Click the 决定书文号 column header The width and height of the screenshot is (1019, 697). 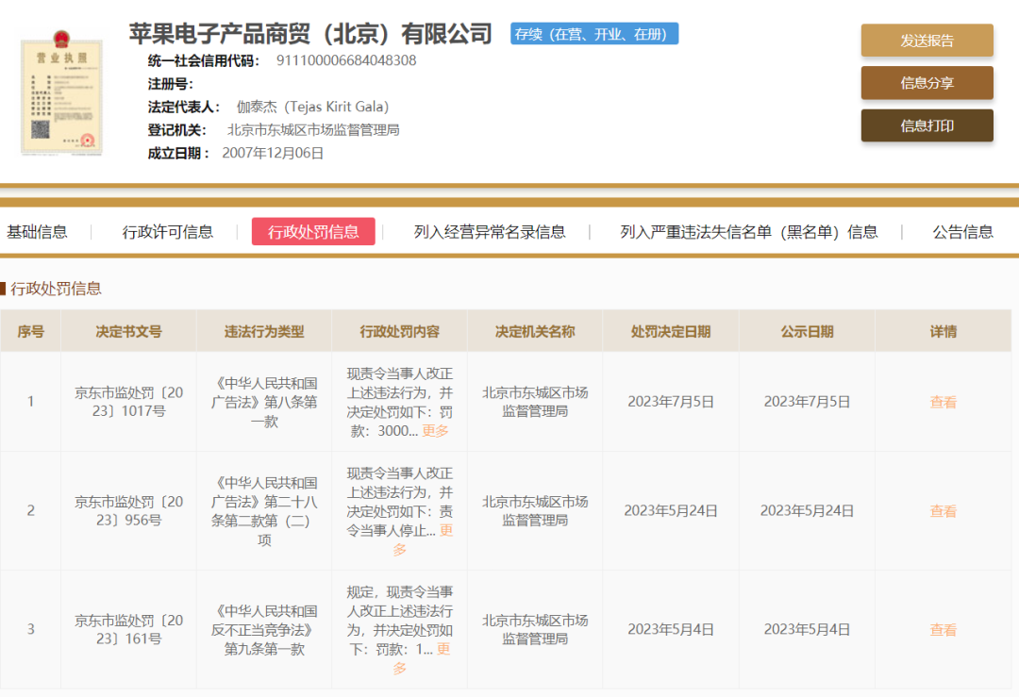pos(128,332)
